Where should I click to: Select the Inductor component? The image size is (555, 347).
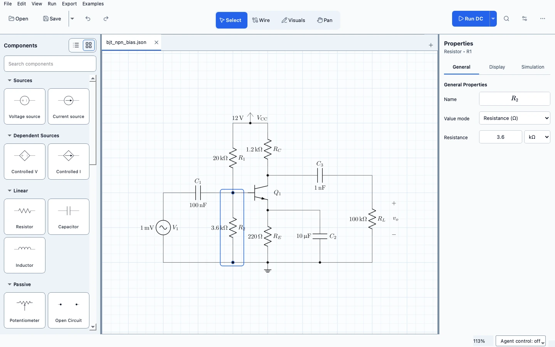tap(25, 255)
